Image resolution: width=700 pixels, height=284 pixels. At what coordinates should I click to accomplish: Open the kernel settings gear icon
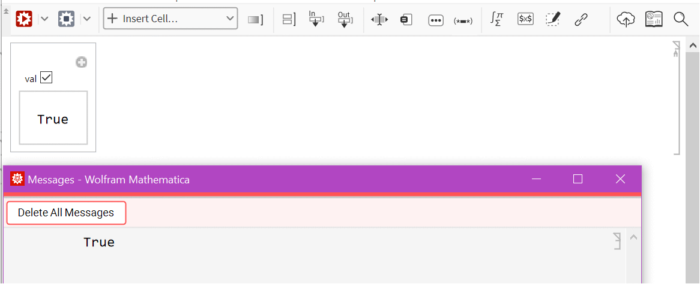click(x=66, y=19)
